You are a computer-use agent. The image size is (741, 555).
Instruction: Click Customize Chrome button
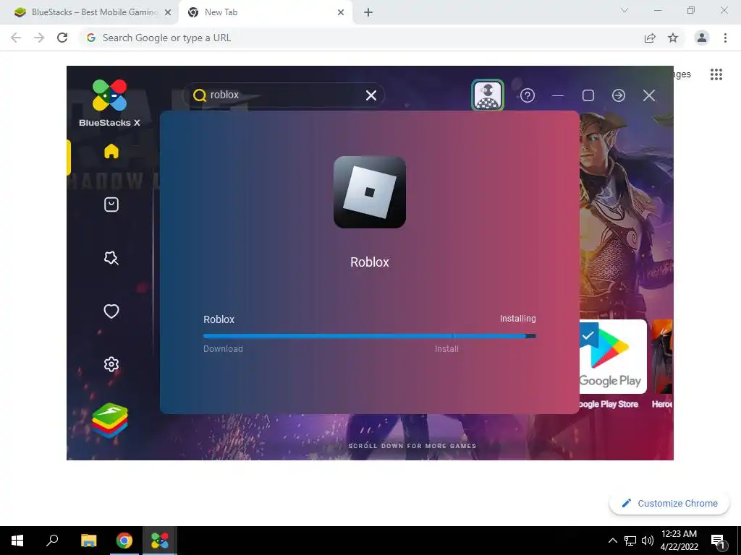[x=669, y=503]
